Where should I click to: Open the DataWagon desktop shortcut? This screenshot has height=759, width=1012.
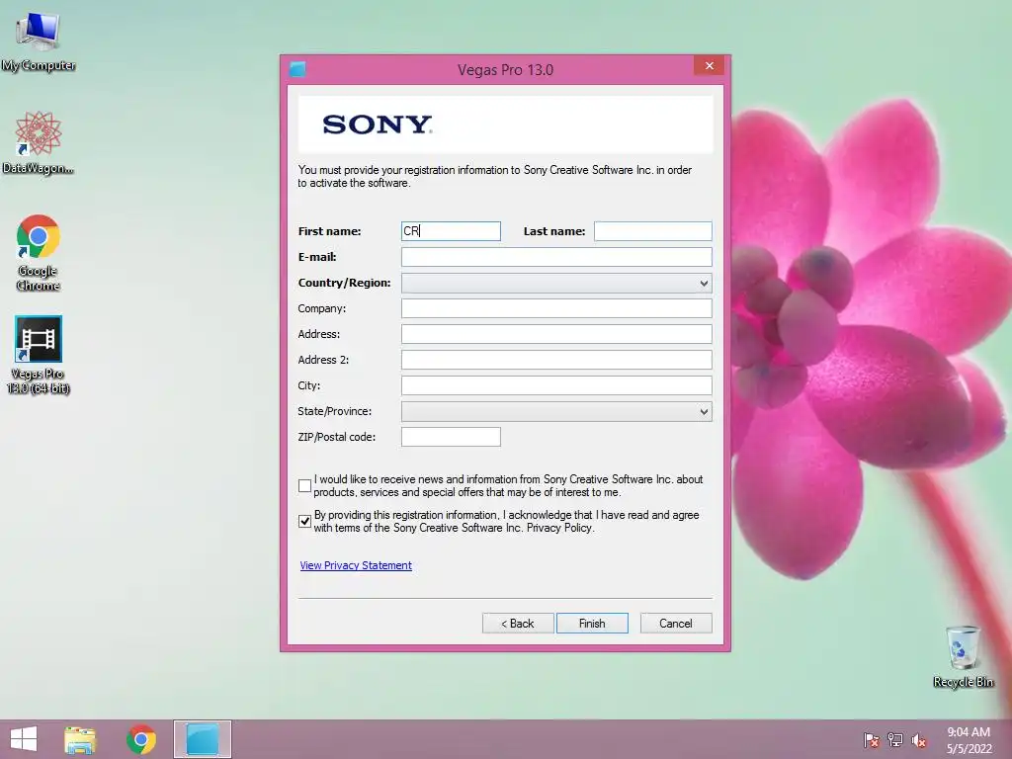pyautogui.click(x=39, y=142)
